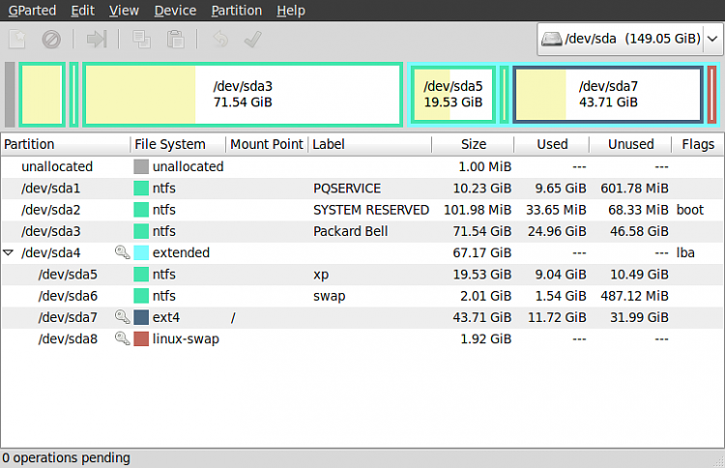
Task: Open the Partition menu
Action: 236,11
